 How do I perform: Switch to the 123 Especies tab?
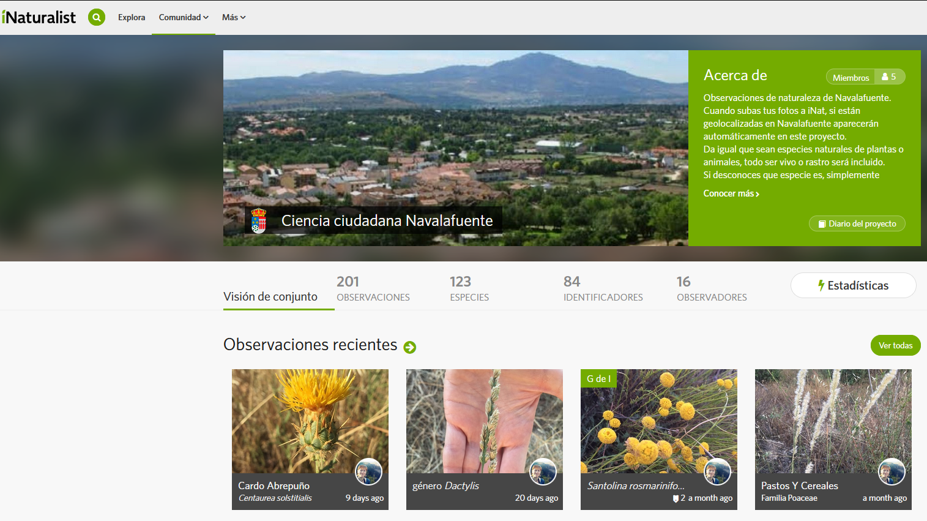click(x=469, y=289)
